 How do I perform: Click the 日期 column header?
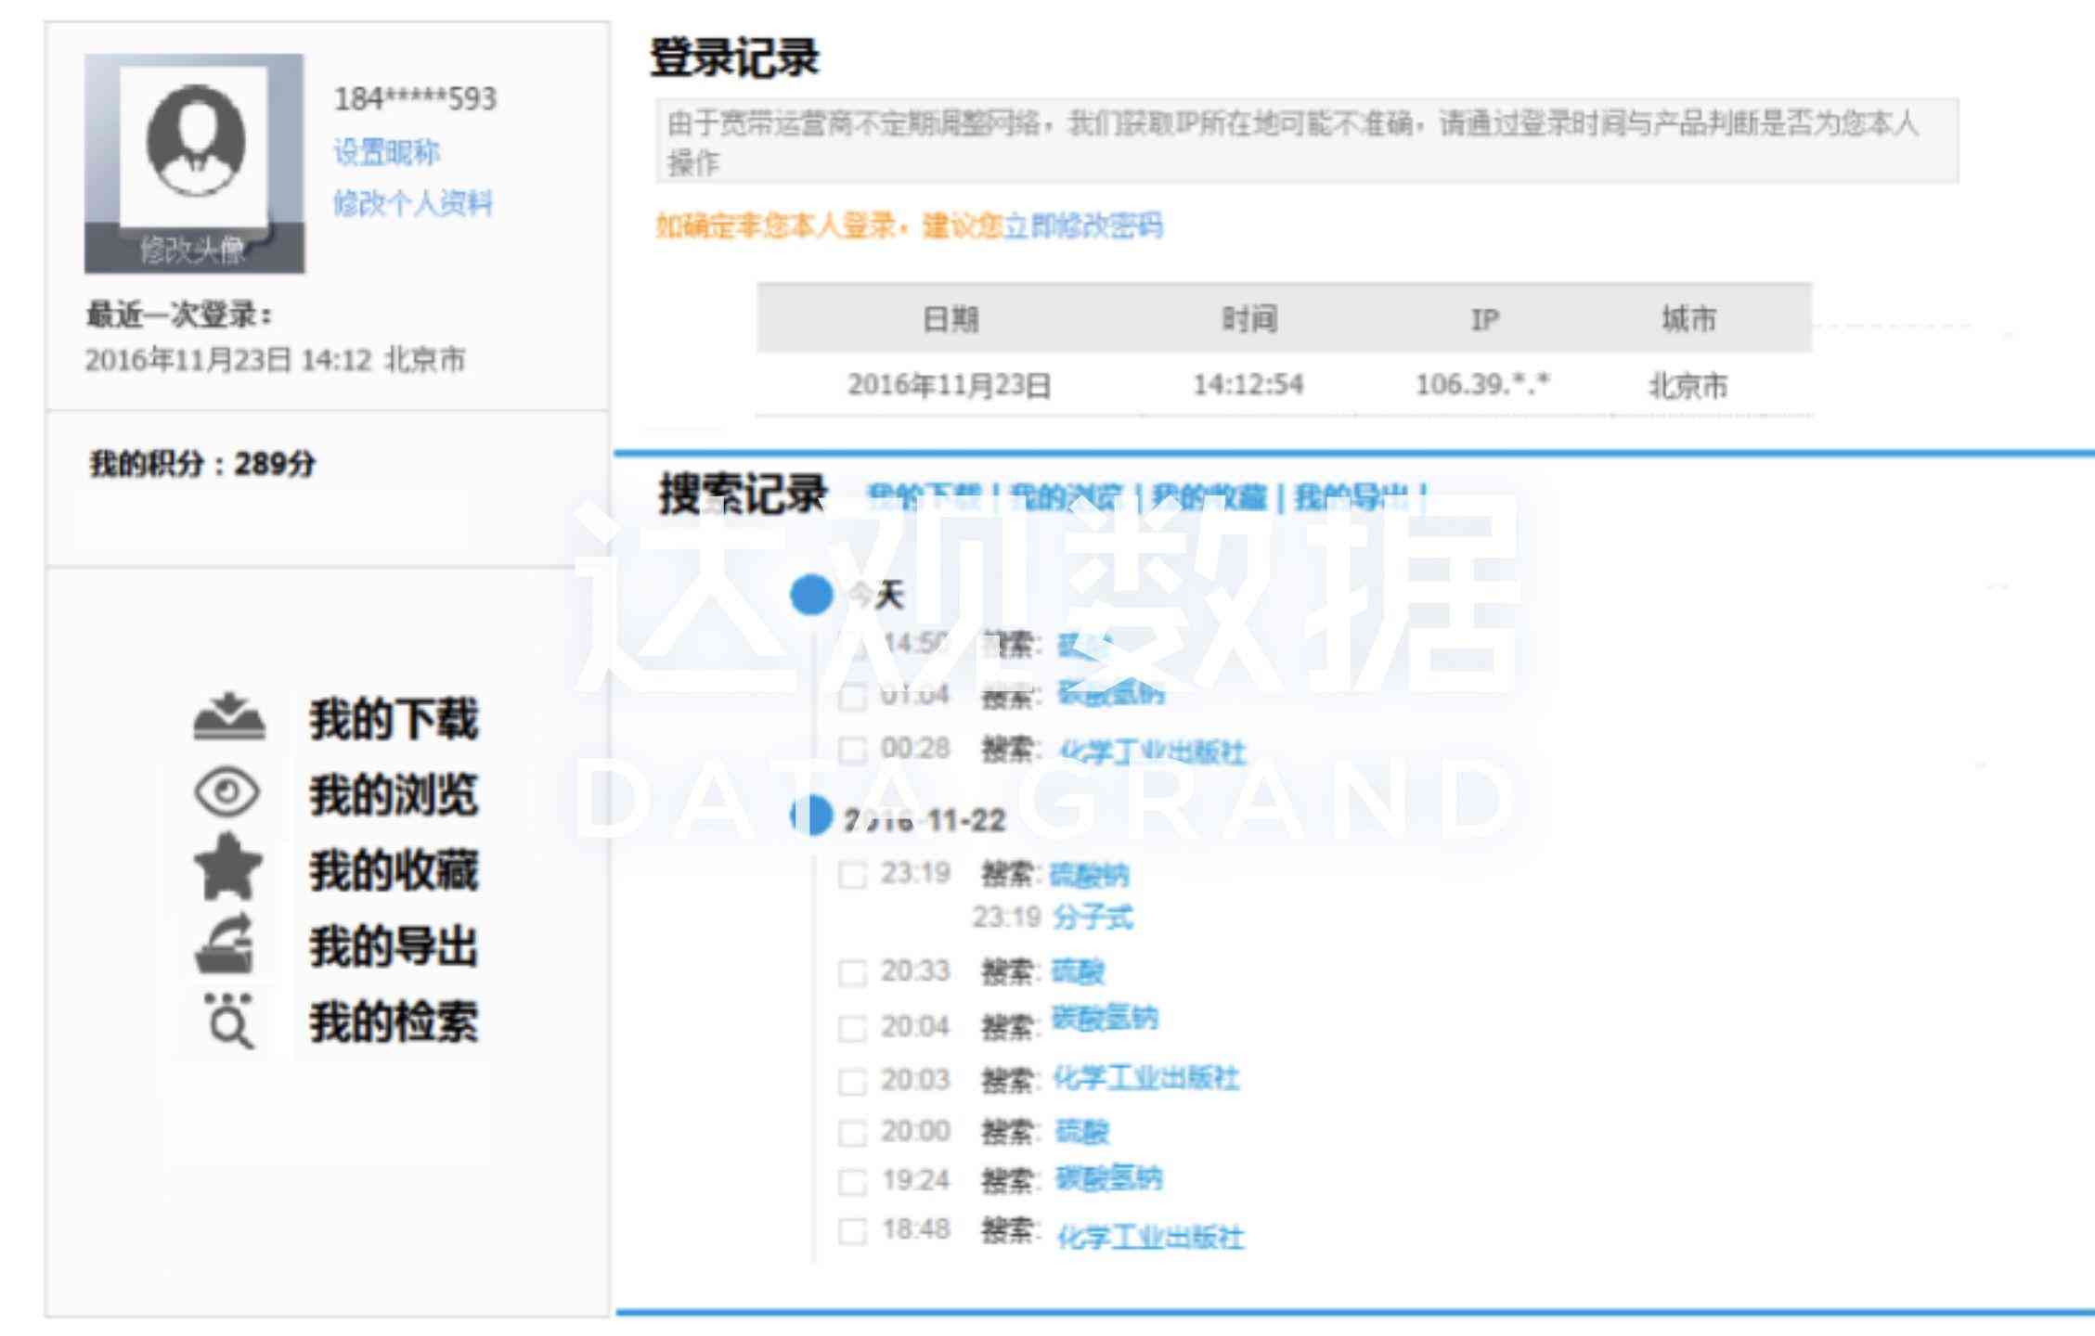tap(951, 319)
